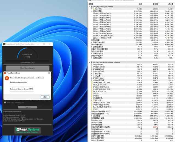The image size is (175, 142).
Task: Toggle the checkbox above the Save button
Action: (5, 103)
